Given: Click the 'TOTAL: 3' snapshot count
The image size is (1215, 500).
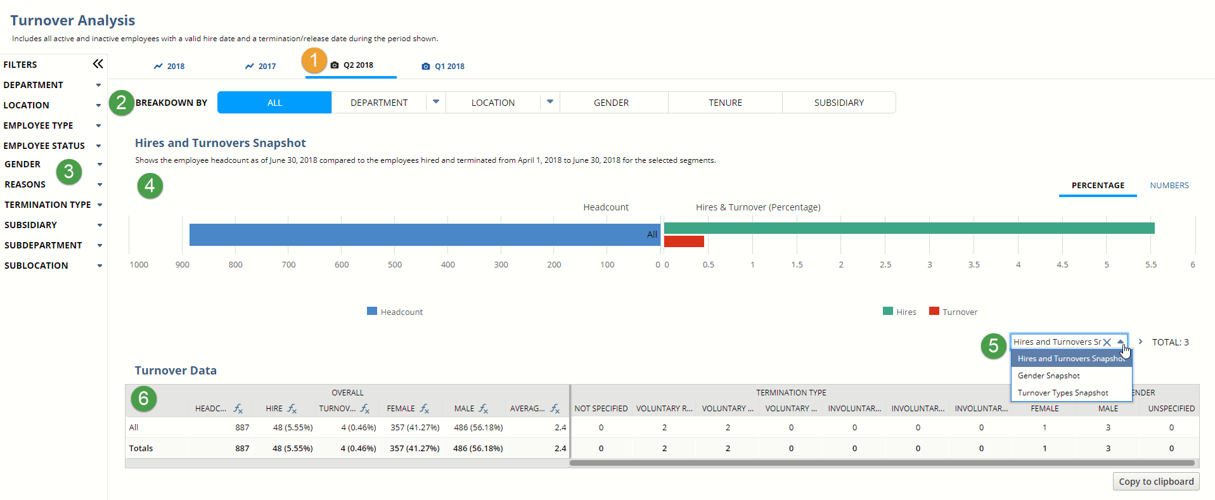Looking at the screenshot, I should [1170, 342].
